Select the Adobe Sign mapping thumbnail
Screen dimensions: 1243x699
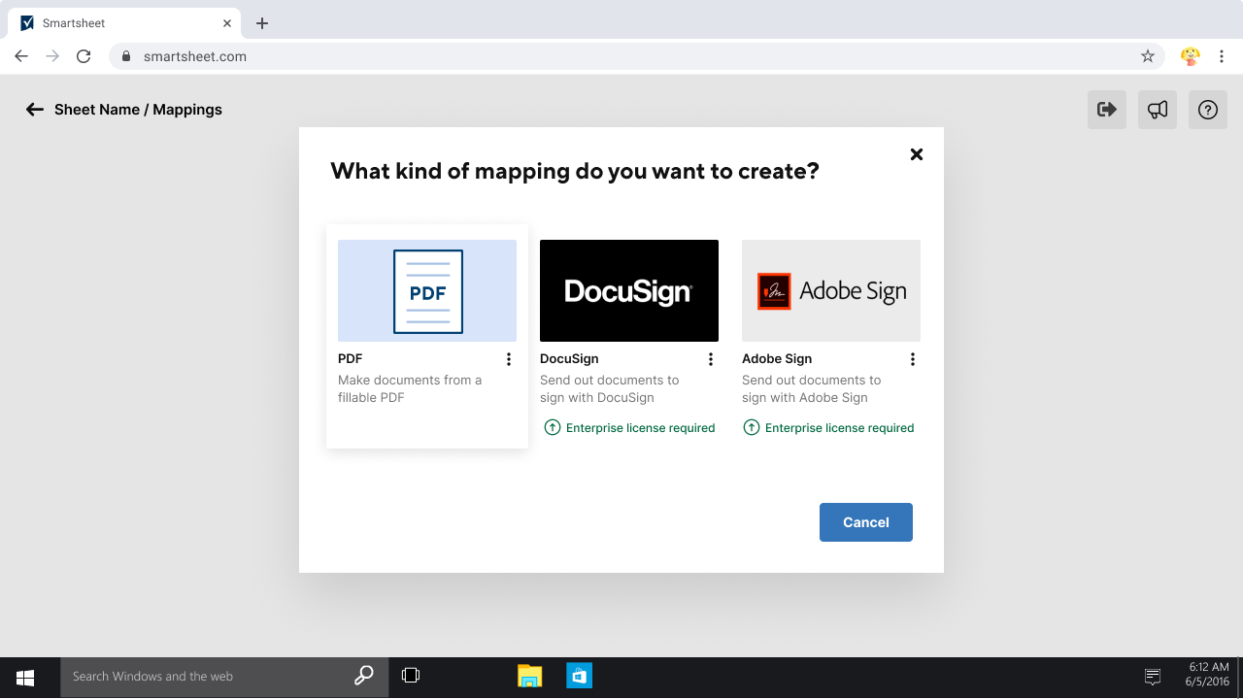pos(831,290)
